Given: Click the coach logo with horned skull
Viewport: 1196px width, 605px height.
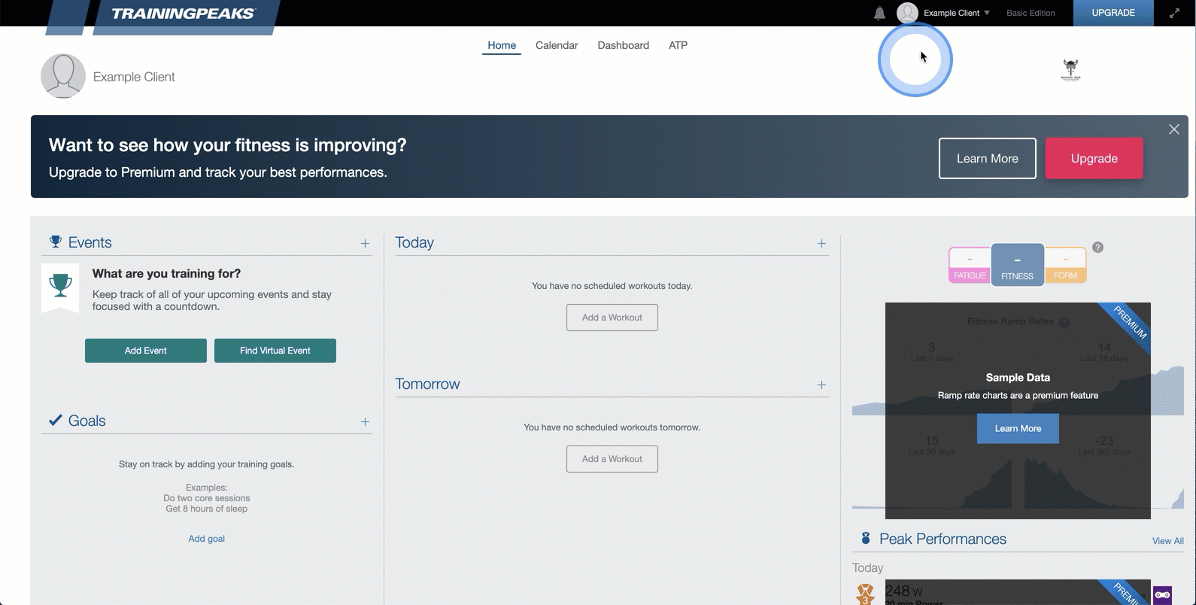Looking at the screenshot, I should coord(1070,70).
